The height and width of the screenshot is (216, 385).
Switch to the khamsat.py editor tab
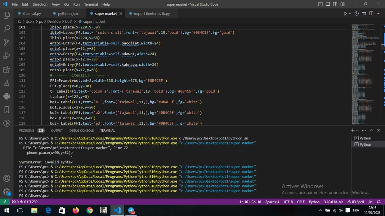click(32, 14)
